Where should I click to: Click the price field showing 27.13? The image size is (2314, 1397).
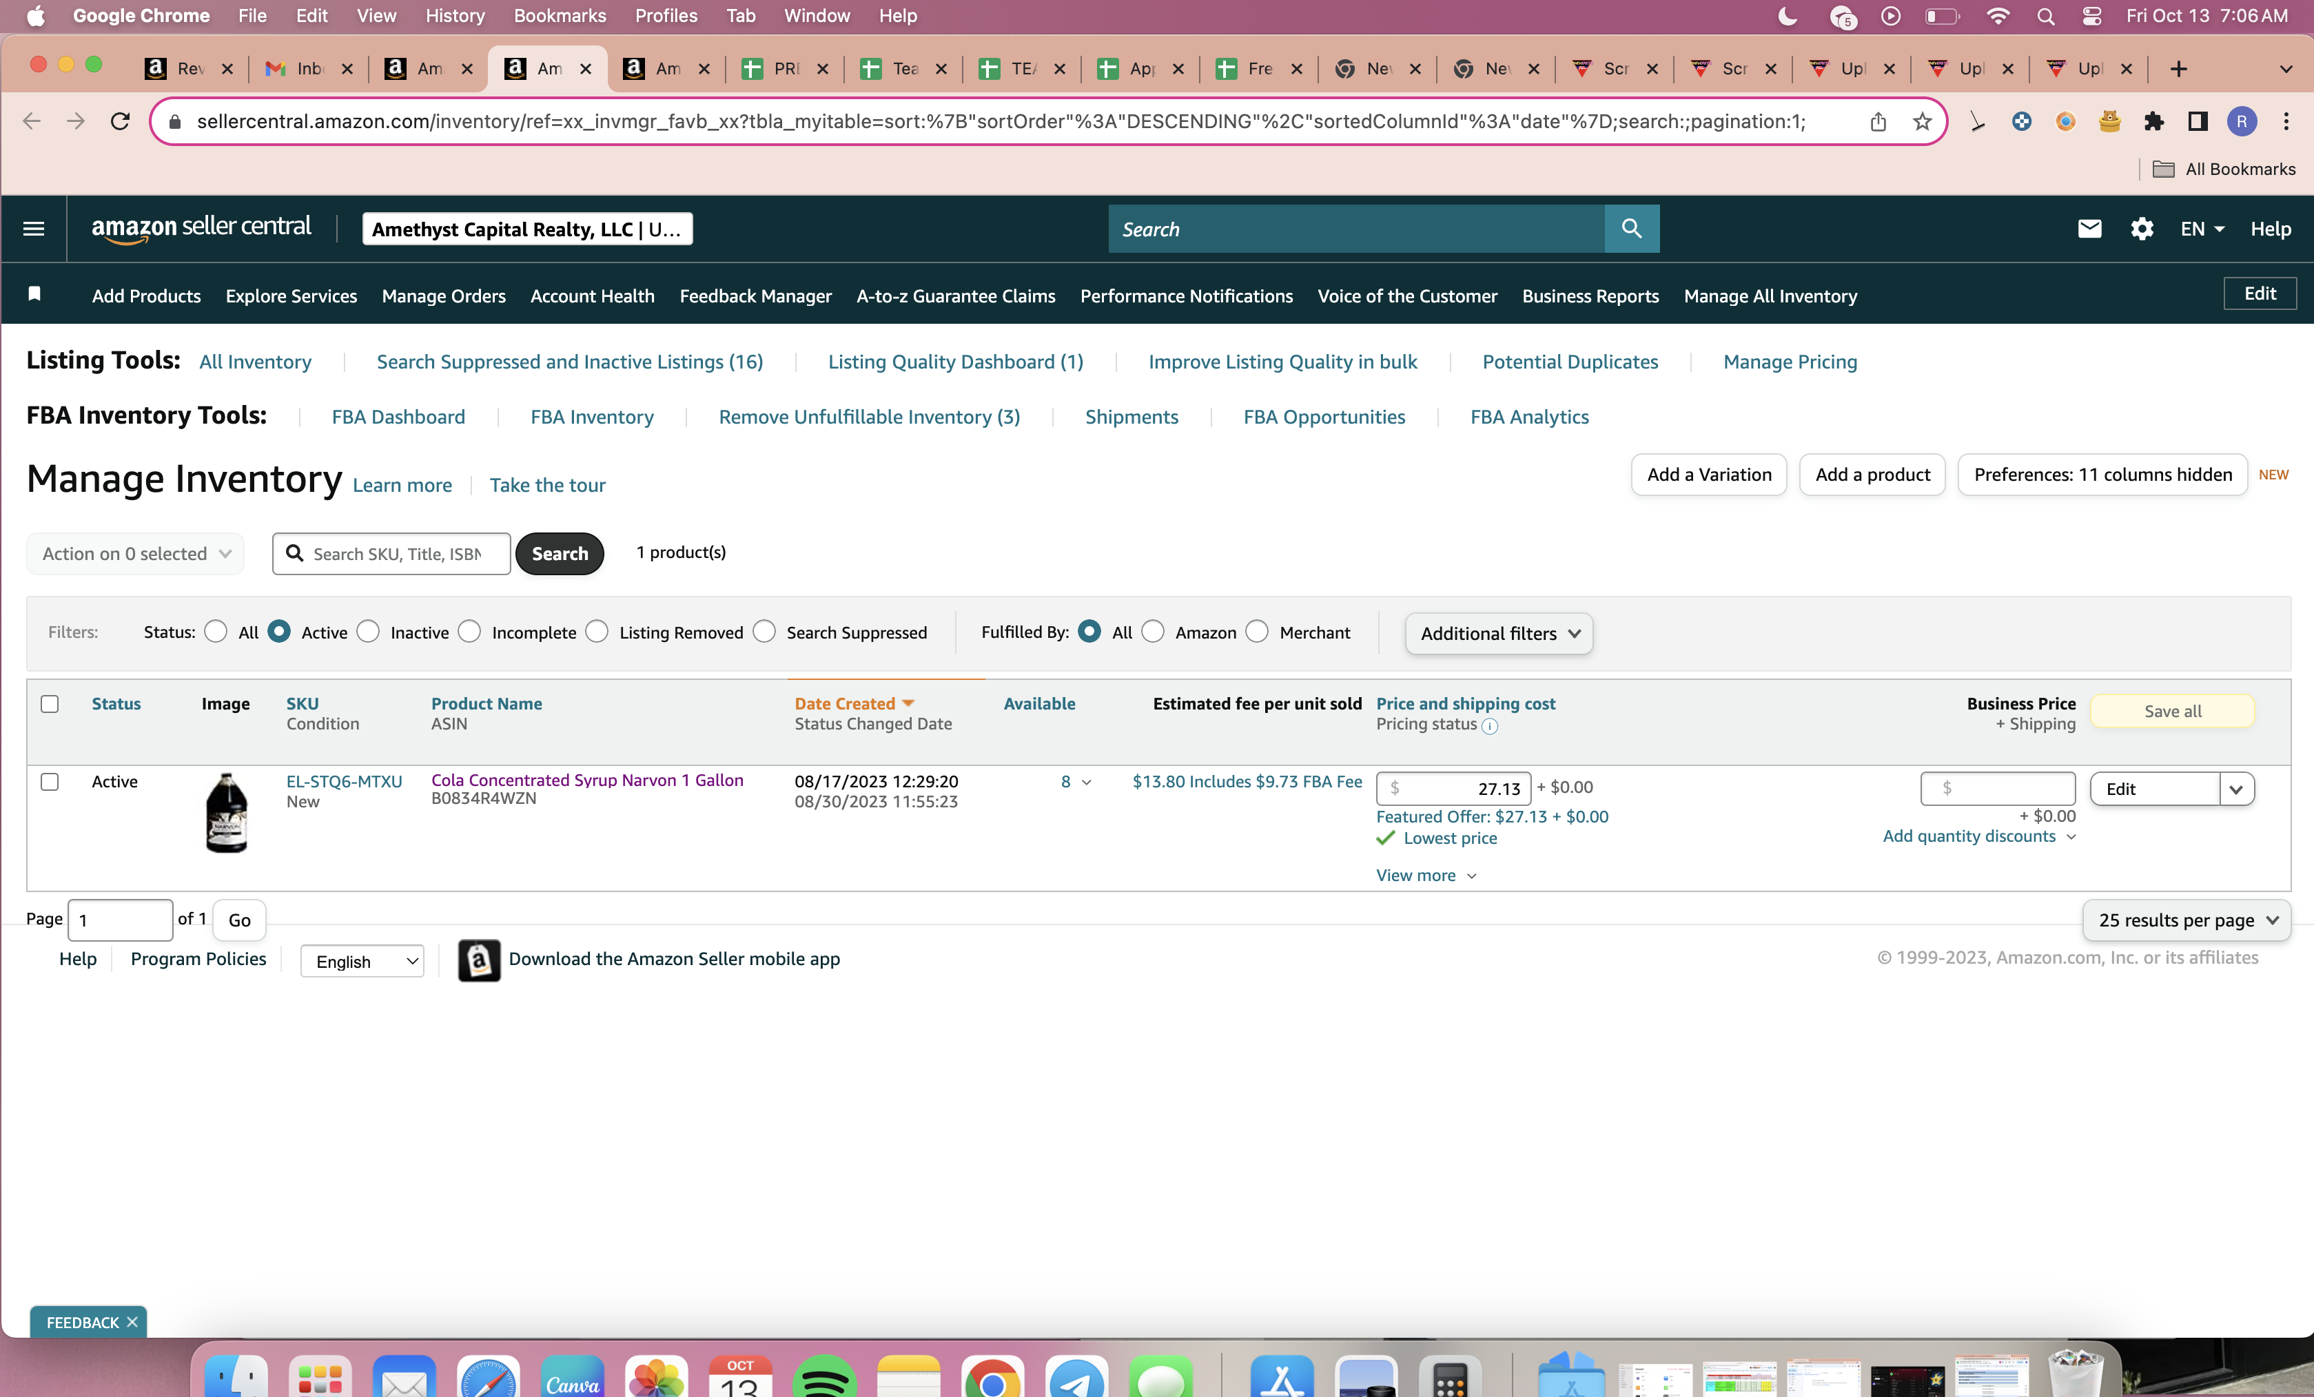tap(1453, 789)
